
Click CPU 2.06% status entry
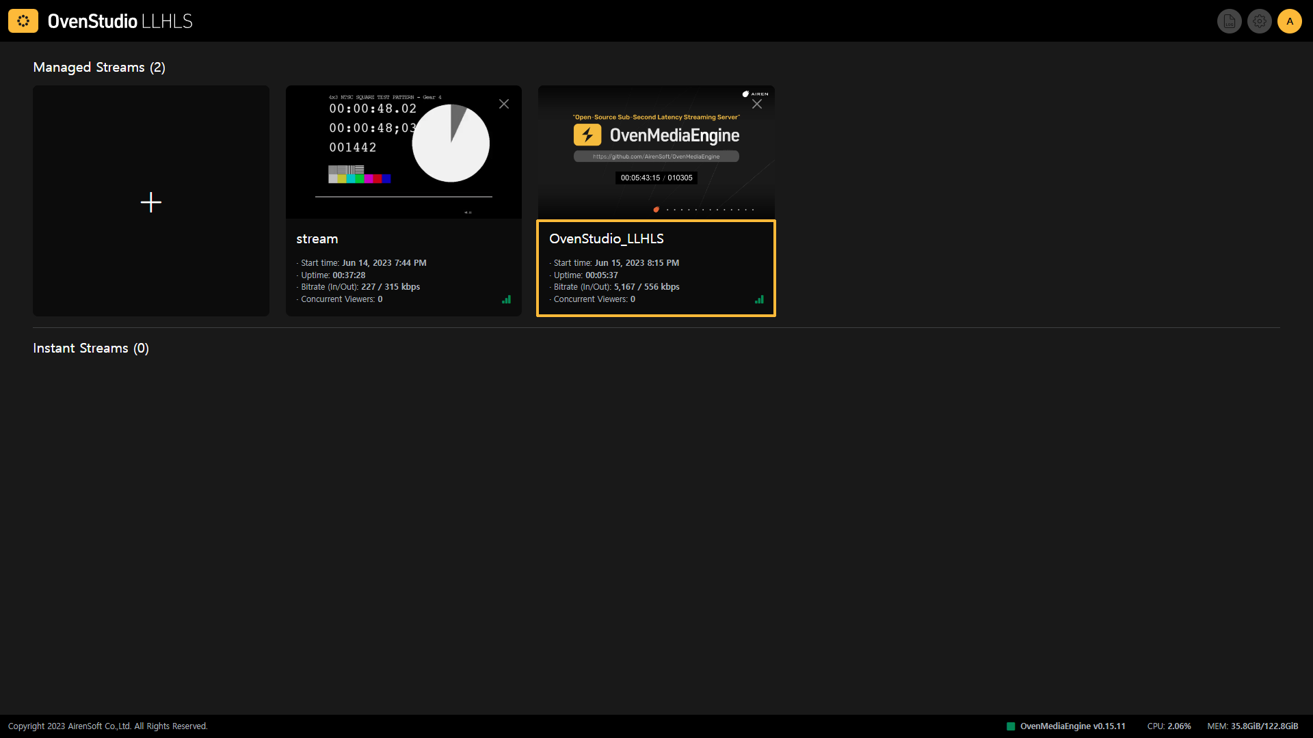pyautogui.click(x=1169, y=726)
